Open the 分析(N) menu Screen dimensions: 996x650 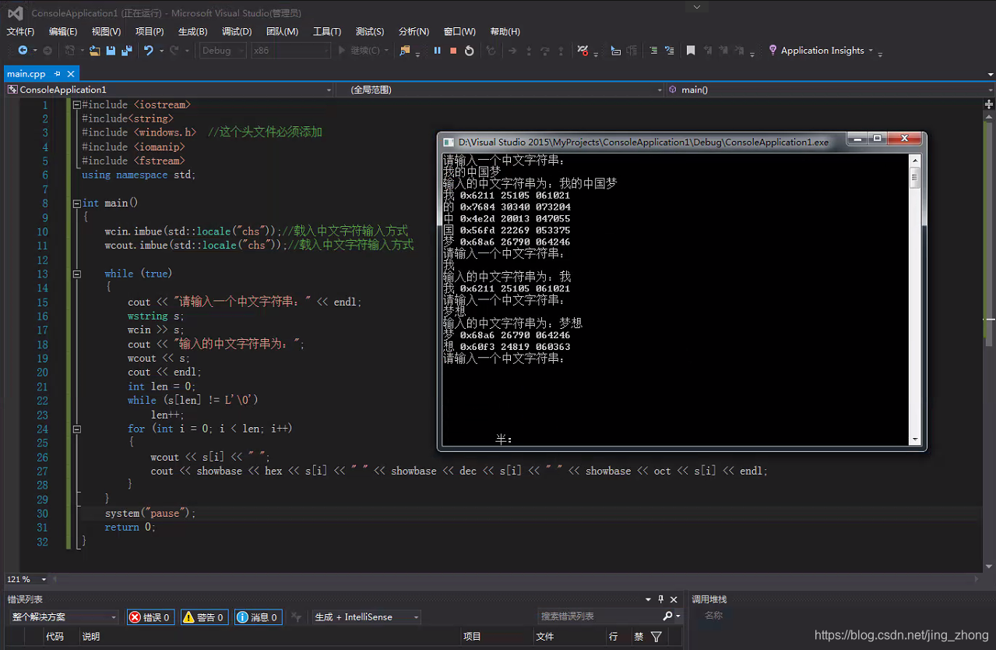coord(414,32)
